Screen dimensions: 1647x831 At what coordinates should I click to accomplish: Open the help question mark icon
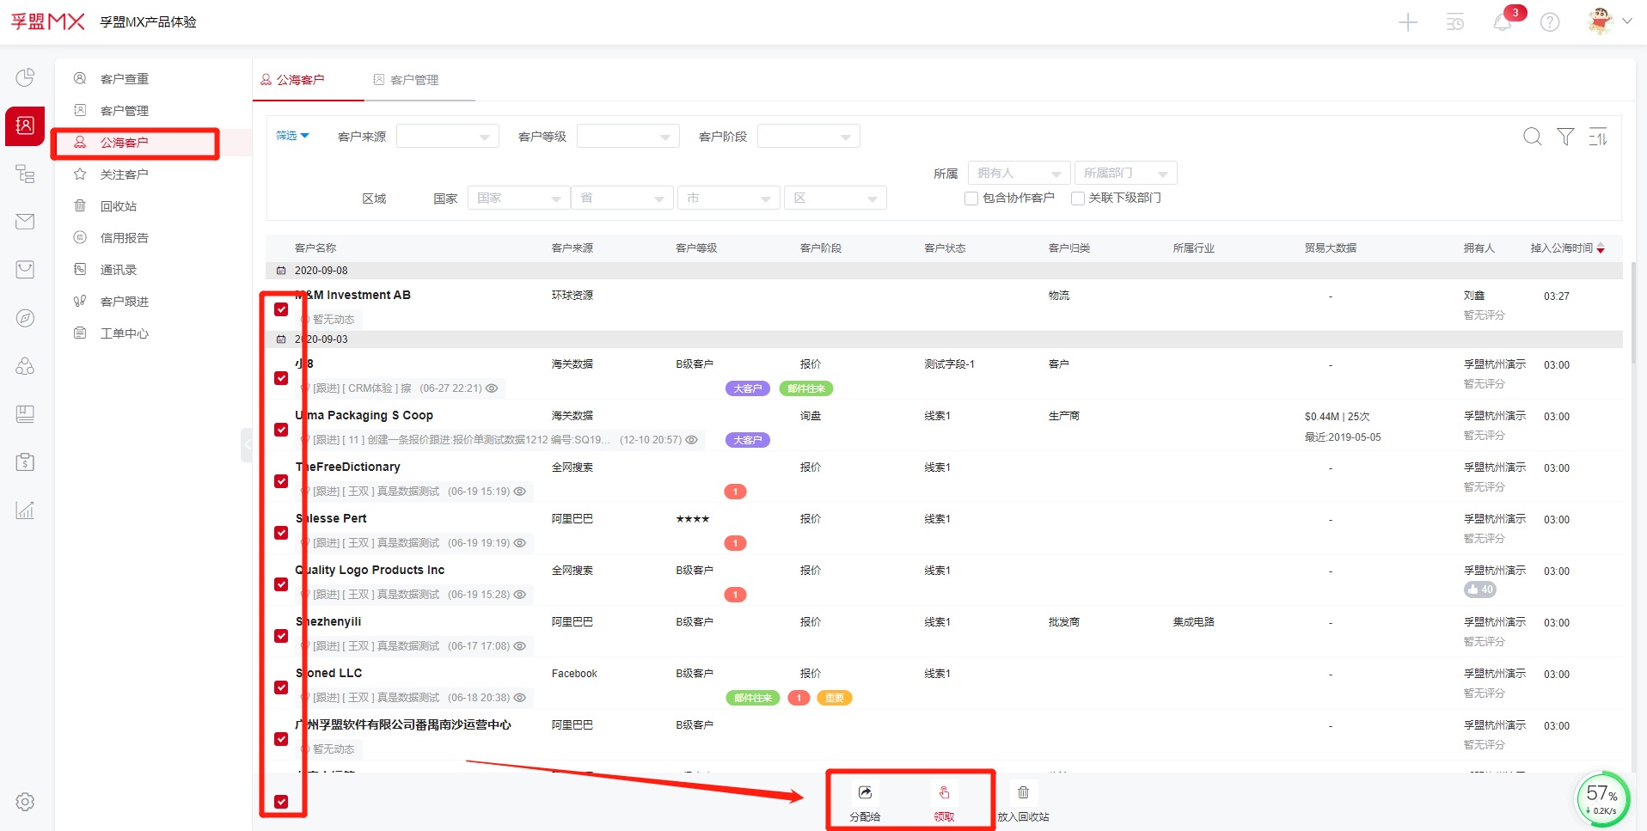pyautogui.click(x=1549, y=22)
